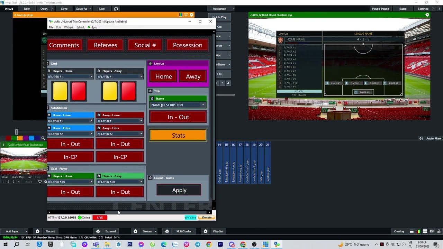Open Players - Home card player dropdown

tap(71, 76)
